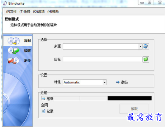Open the 来源 source dropdown arrow

tap(140, 46)
